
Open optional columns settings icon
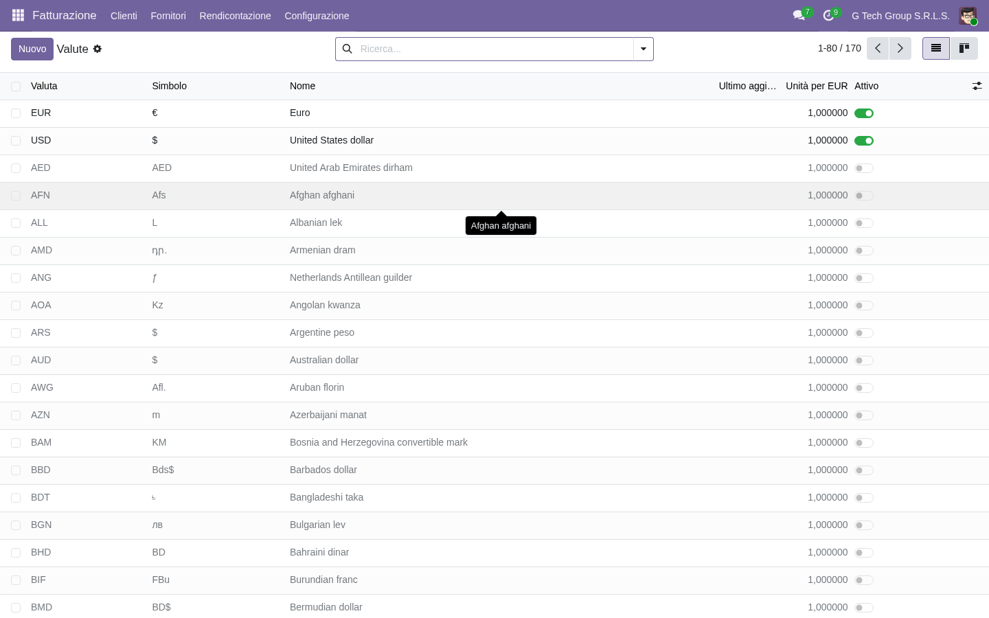click(x=977, y=86)
